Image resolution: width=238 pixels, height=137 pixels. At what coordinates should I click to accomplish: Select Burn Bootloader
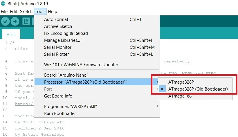coord(97,113)
